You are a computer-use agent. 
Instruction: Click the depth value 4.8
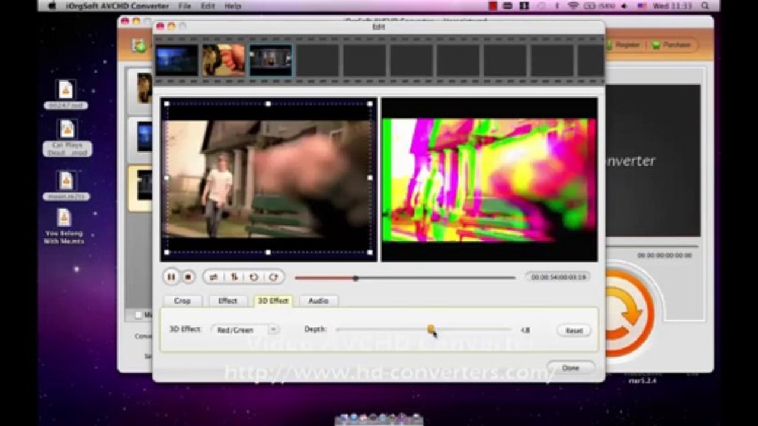pos(525,330)
